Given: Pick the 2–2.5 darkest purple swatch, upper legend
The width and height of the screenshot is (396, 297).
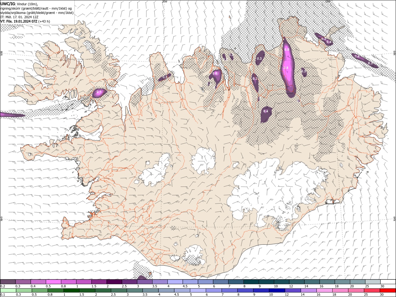Looking at the screenshot, I should (114, 282).
